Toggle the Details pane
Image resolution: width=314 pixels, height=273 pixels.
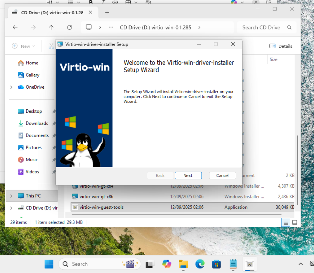pyautogui.click(x=281, y=46)
